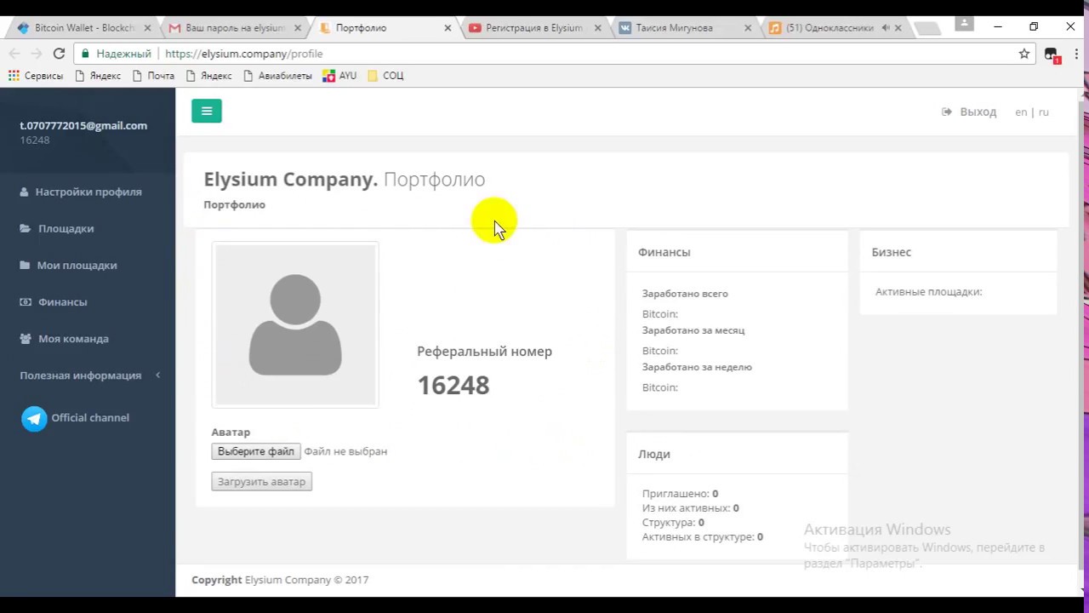Click Заработано всего label
The image size is (1089, 613).
[685, 294]
